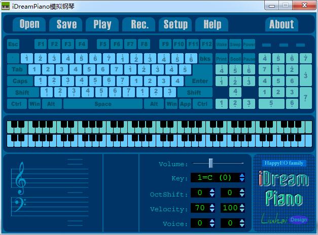Screen dimensions: 318x235
Task: Click the Sleep key
Action: (235, 44)
